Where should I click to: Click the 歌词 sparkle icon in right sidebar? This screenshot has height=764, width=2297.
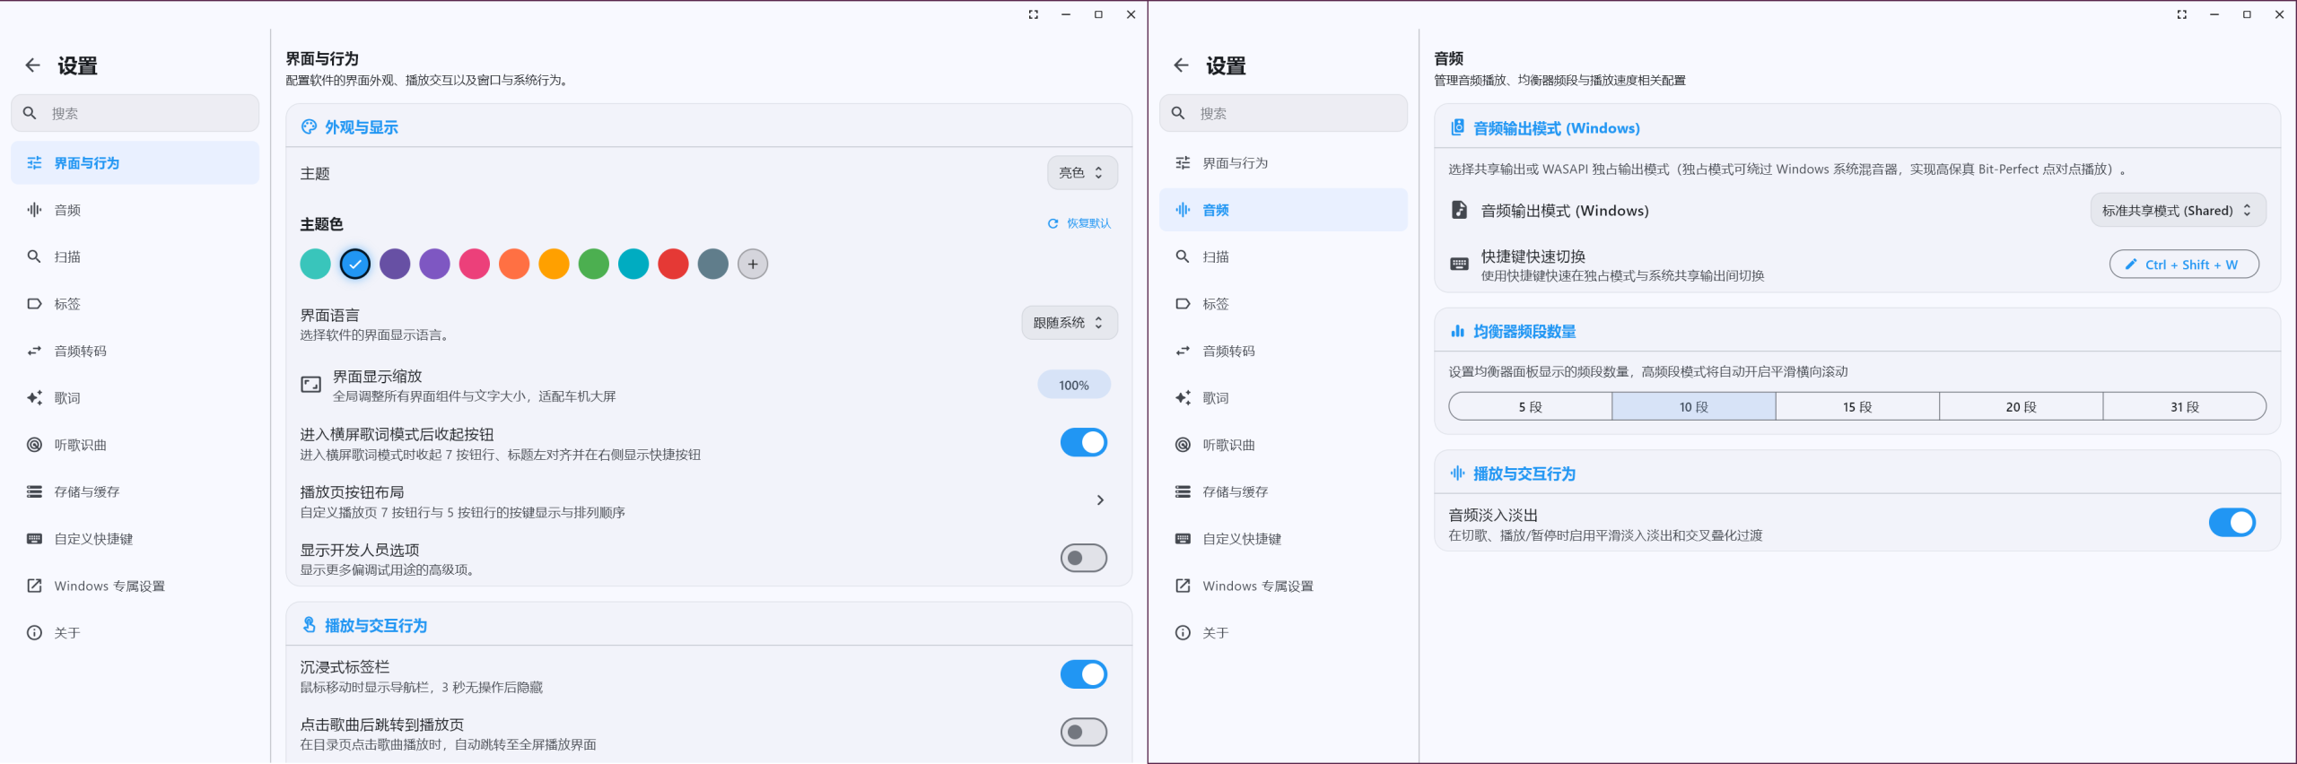click(1183, 398)
